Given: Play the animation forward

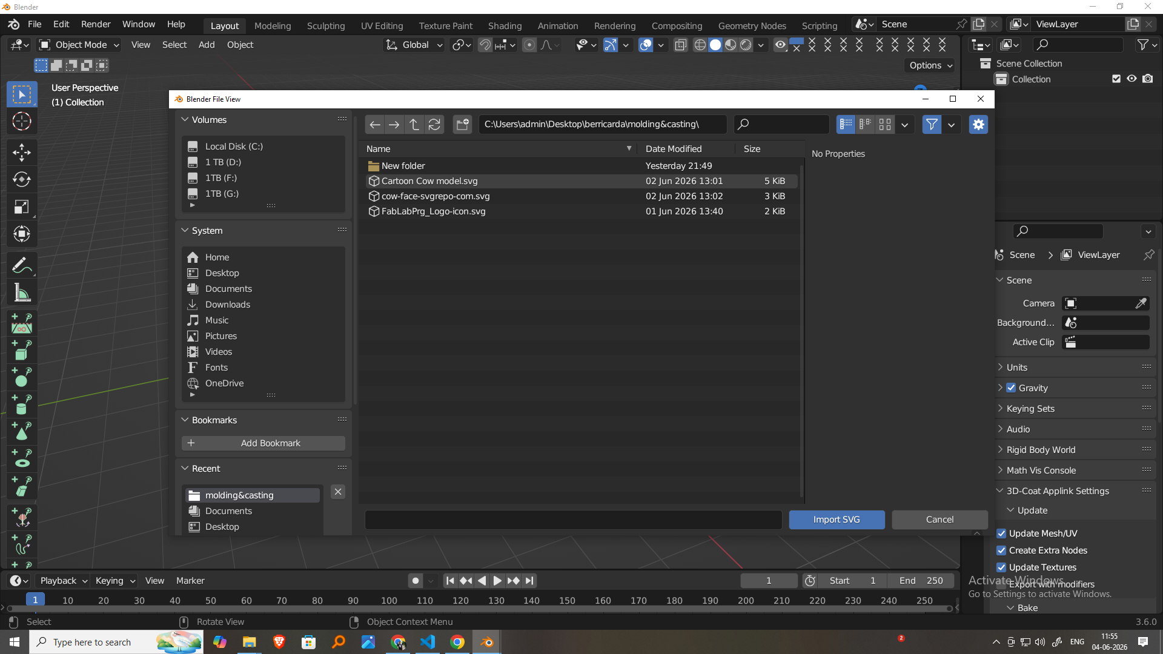Looking at the screenshot, I should click(x=497, y=581).
